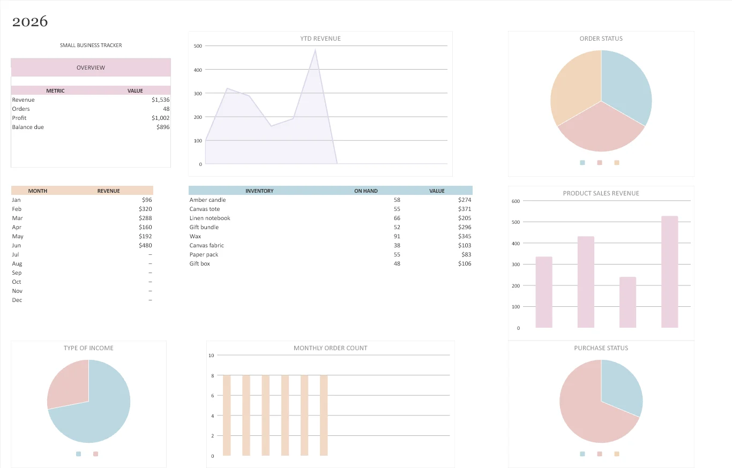Viewport: 732px width, 468px height.
Task: Click the "OVERVIEW" banner
Action: pyautogui.click(x=91, y=67)
